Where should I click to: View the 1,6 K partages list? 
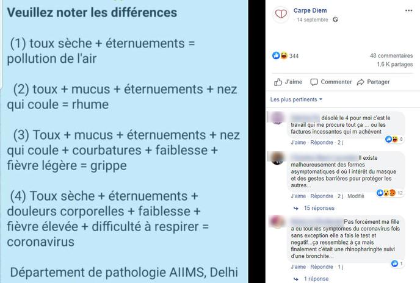(394, 64)
